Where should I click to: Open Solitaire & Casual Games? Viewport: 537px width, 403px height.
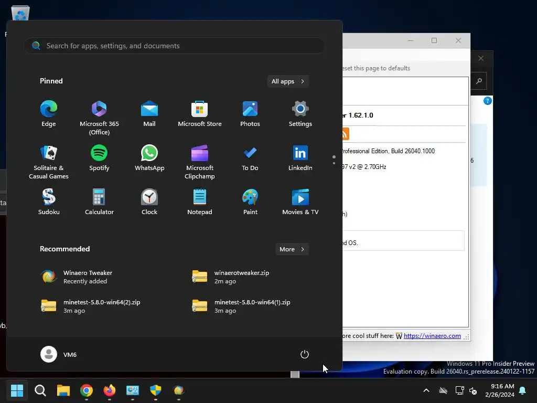pyautogui.click(x=49, y=162)
